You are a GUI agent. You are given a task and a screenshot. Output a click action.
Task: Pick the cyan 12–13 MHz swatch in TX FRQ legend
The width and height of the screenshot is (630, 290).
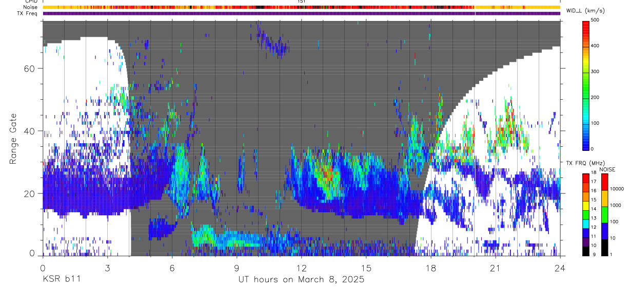pyautogui.click(x=586, y=224)
